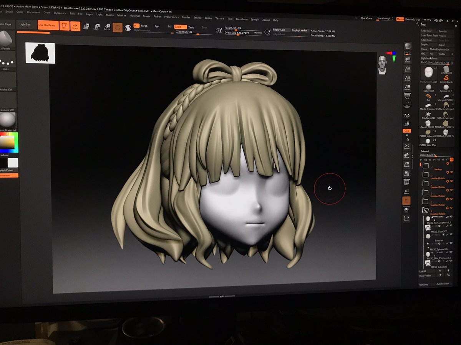This screenshot has height=345, width=461.
Task: Click the Actual size icon
Action: [407, 79]
